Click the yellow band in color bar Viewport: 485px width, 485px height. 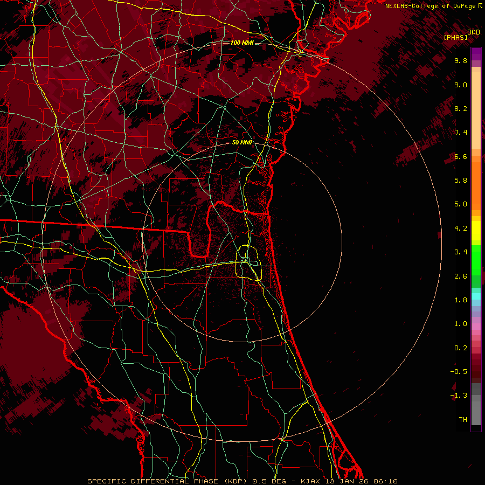click(x=476, y=231)
